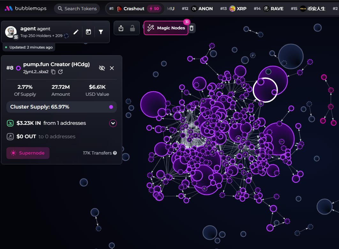
Task: Open address in external explorer
Action: (x=60, y=72)
